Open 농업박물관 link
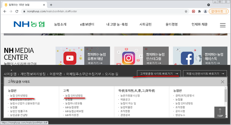This screenshot has width=231, height=125. (x=126, y=107)
